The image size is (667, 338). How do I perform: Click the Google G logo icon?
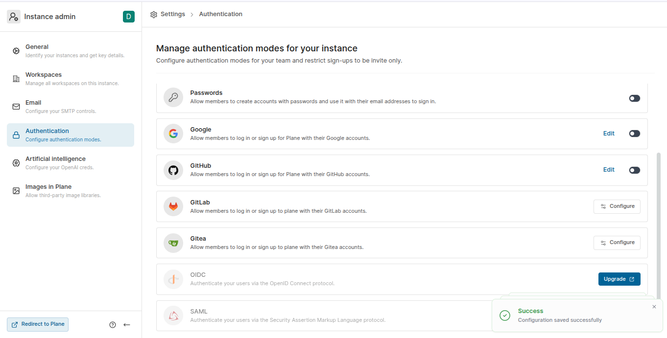(x=173, y=134)
